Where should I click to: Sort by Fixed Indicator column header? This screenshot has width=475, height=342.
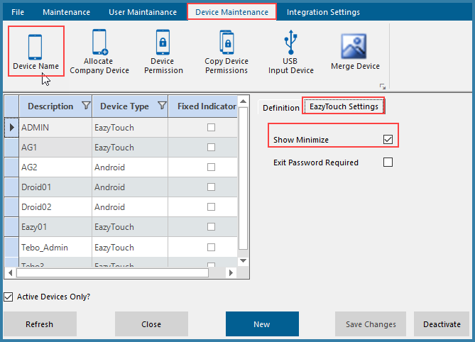207,106
